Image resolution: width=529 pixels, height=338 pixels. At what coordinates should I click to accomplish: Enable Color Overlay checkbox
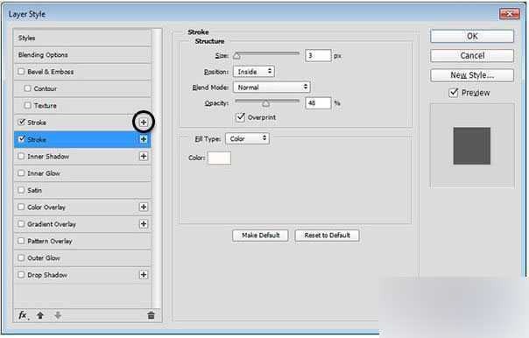click(x=21, y=207)
